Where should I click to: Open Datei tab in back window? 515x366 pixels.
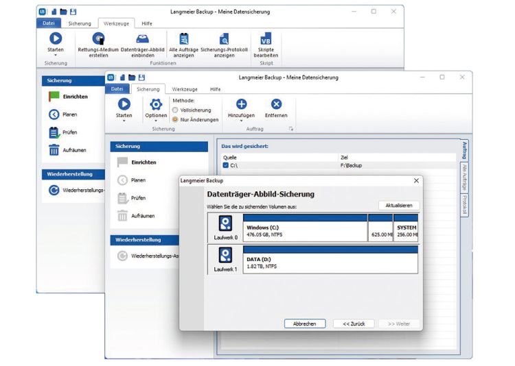[x=49, y=23]
